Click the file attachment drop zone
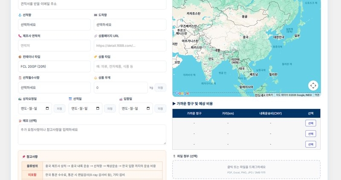 click(x=246, y=169)
